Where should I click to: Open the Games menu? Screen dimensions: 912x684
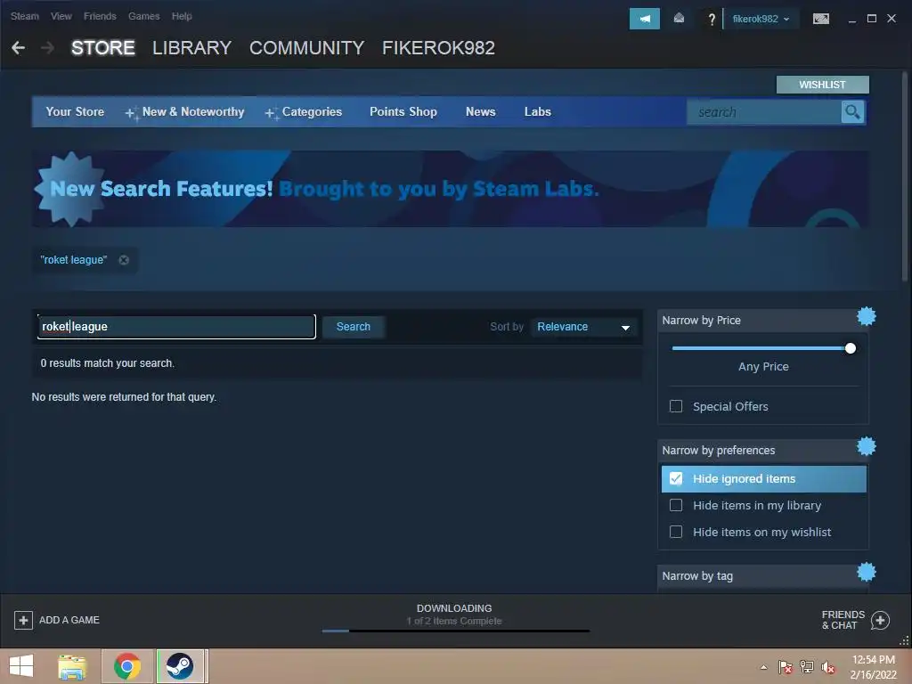[143, 16]
